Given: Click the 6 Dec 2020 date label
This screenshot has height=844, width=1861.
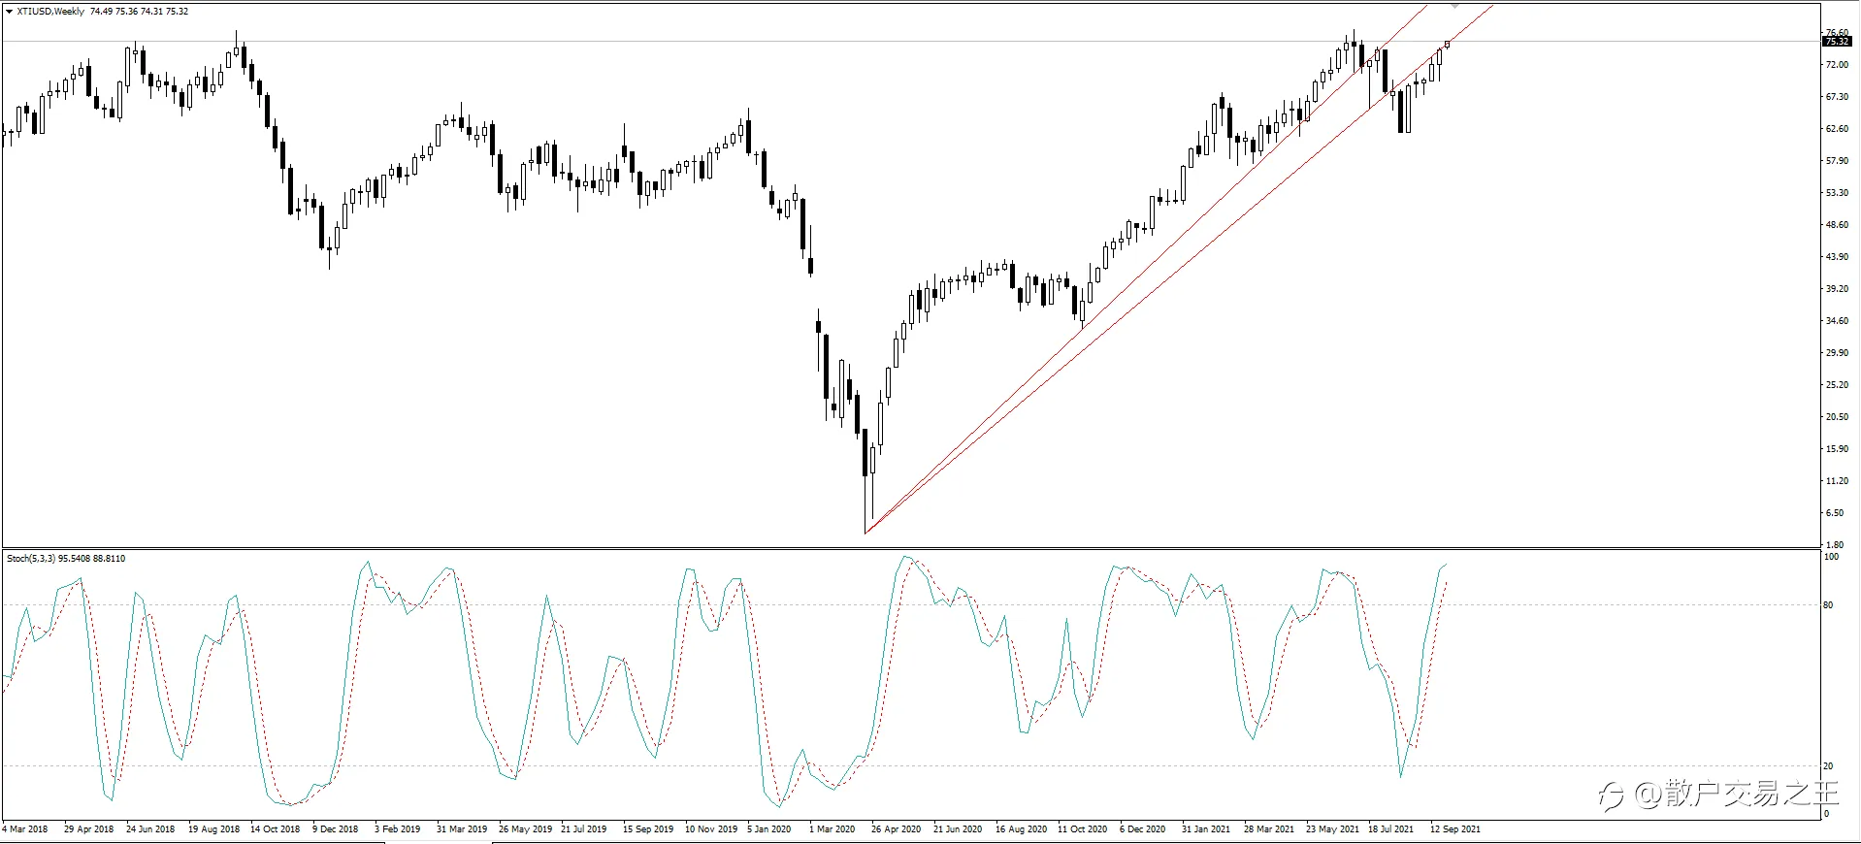Looking at the screenshot, I should tap(1143, 829).
